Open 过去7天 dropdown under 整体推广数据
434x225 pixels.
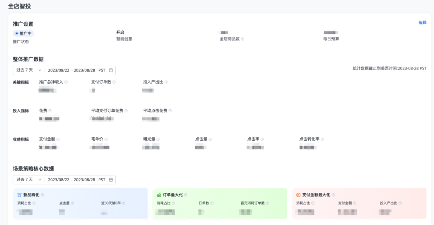[x=29, y=70]
